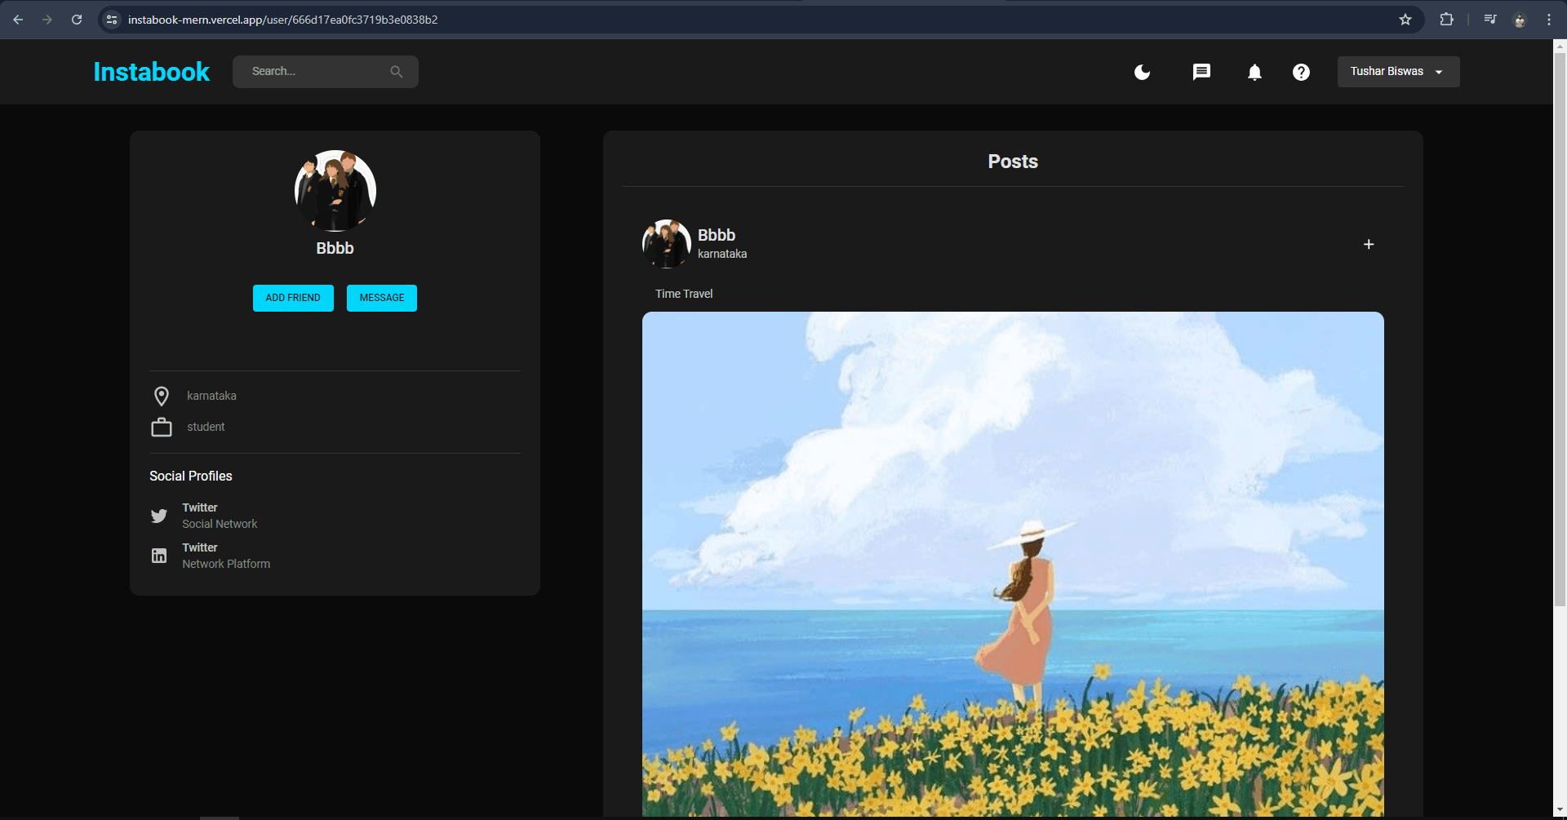Viewport: 1567px width, 820px height.
Task: Click the search magnifier icon
Action: click(x=397, y=72)
